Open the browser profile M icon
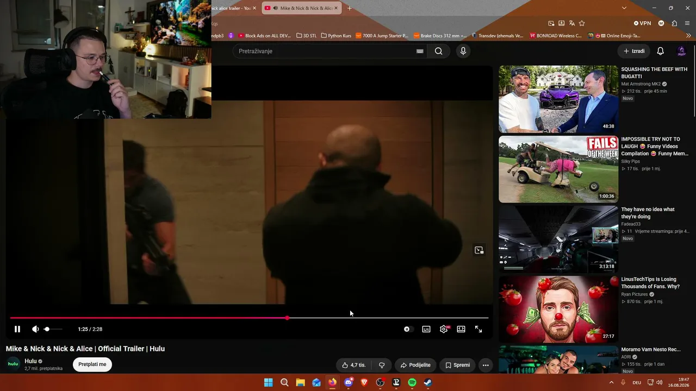Image resolution: width=696 pixels, height=391 pixels. click(661, 23)
